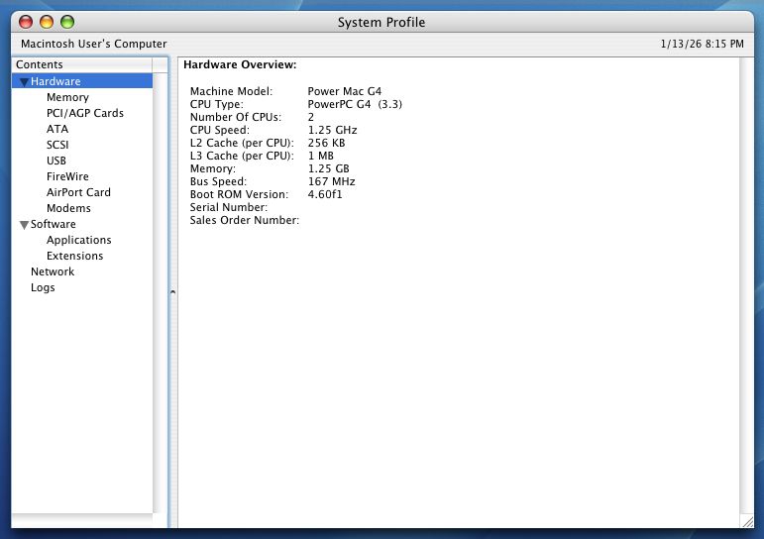Click the CPU Speed 1.25 GHz value
The height and width of the screenshot is (539, 764).
pyautogui.click(x=332, y=130)
